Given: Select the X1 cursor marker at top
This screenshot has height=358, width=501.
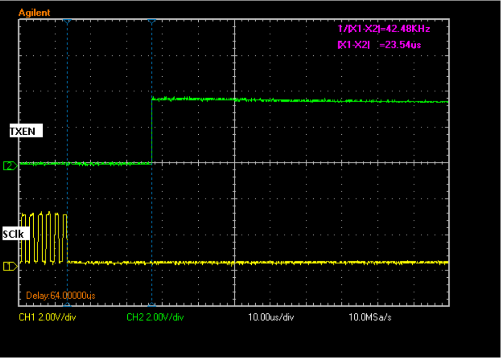Looking at the screenshot, I should point(67,21).
